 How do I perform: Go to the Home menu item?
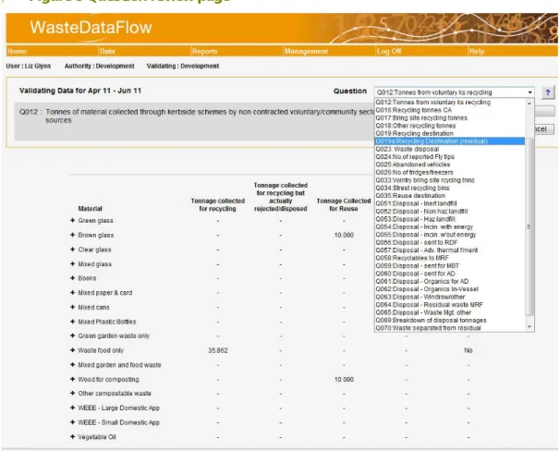(x=17, y=51)
